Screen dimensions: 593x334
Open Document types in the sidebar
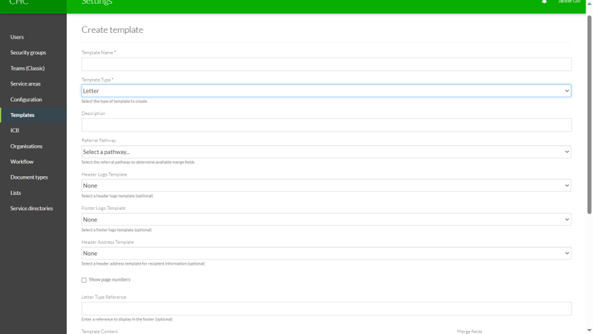tap(29, 177)
